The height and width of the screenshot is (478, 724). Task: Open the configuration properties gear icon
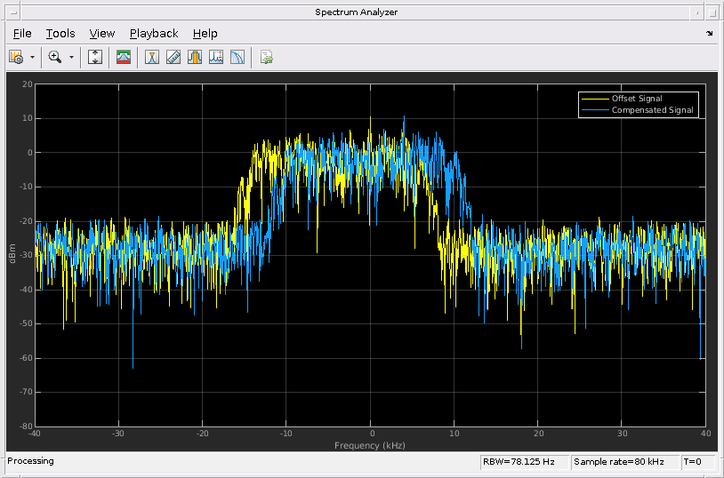pos(15,57)
